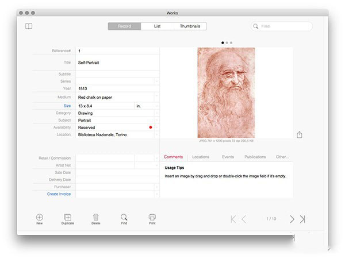
Task: Go to previous record arrow
Action: (x=244, y=219)
